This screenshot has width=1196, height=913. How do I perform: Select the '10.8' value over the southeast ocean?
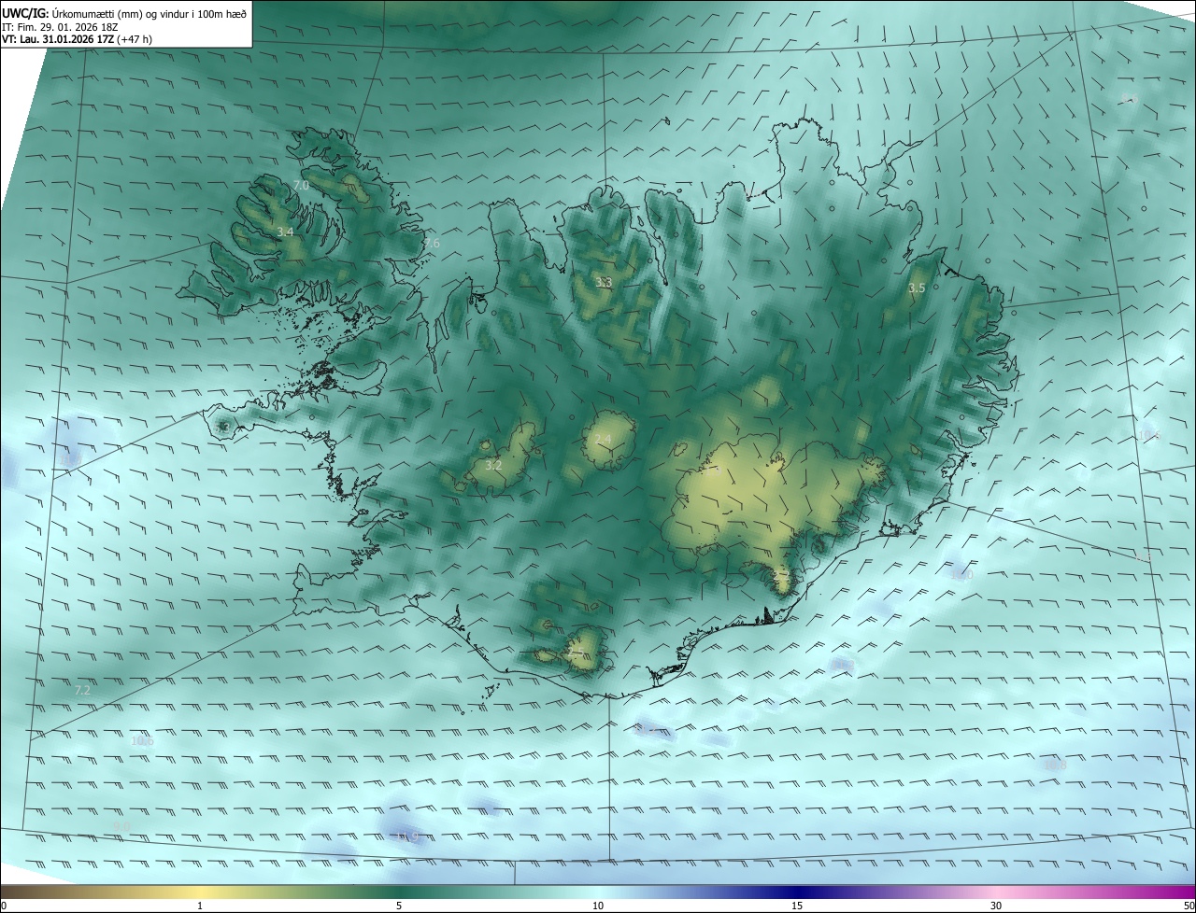point(1055,765)
